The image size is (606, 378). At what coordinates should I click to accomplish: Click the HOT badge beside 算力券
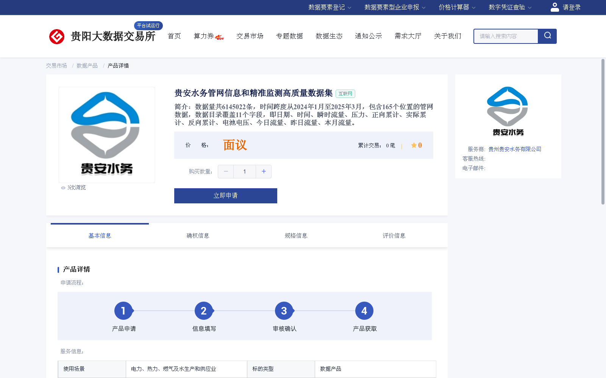tap(220, 37)
